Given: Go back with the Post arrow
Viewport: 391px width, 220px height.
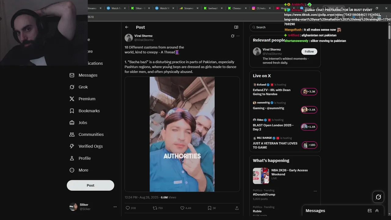Looking at the screenshot, I should click(127, 27).
